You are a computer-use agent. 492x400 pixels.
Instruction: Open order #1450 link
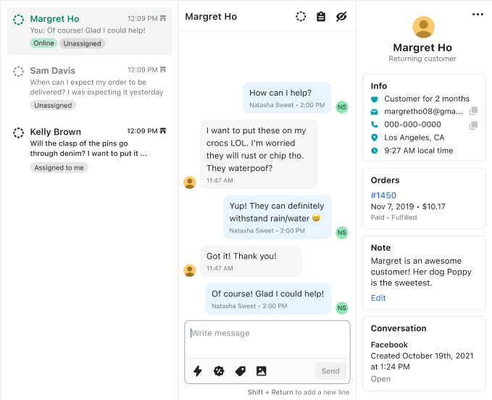(383, 196)
